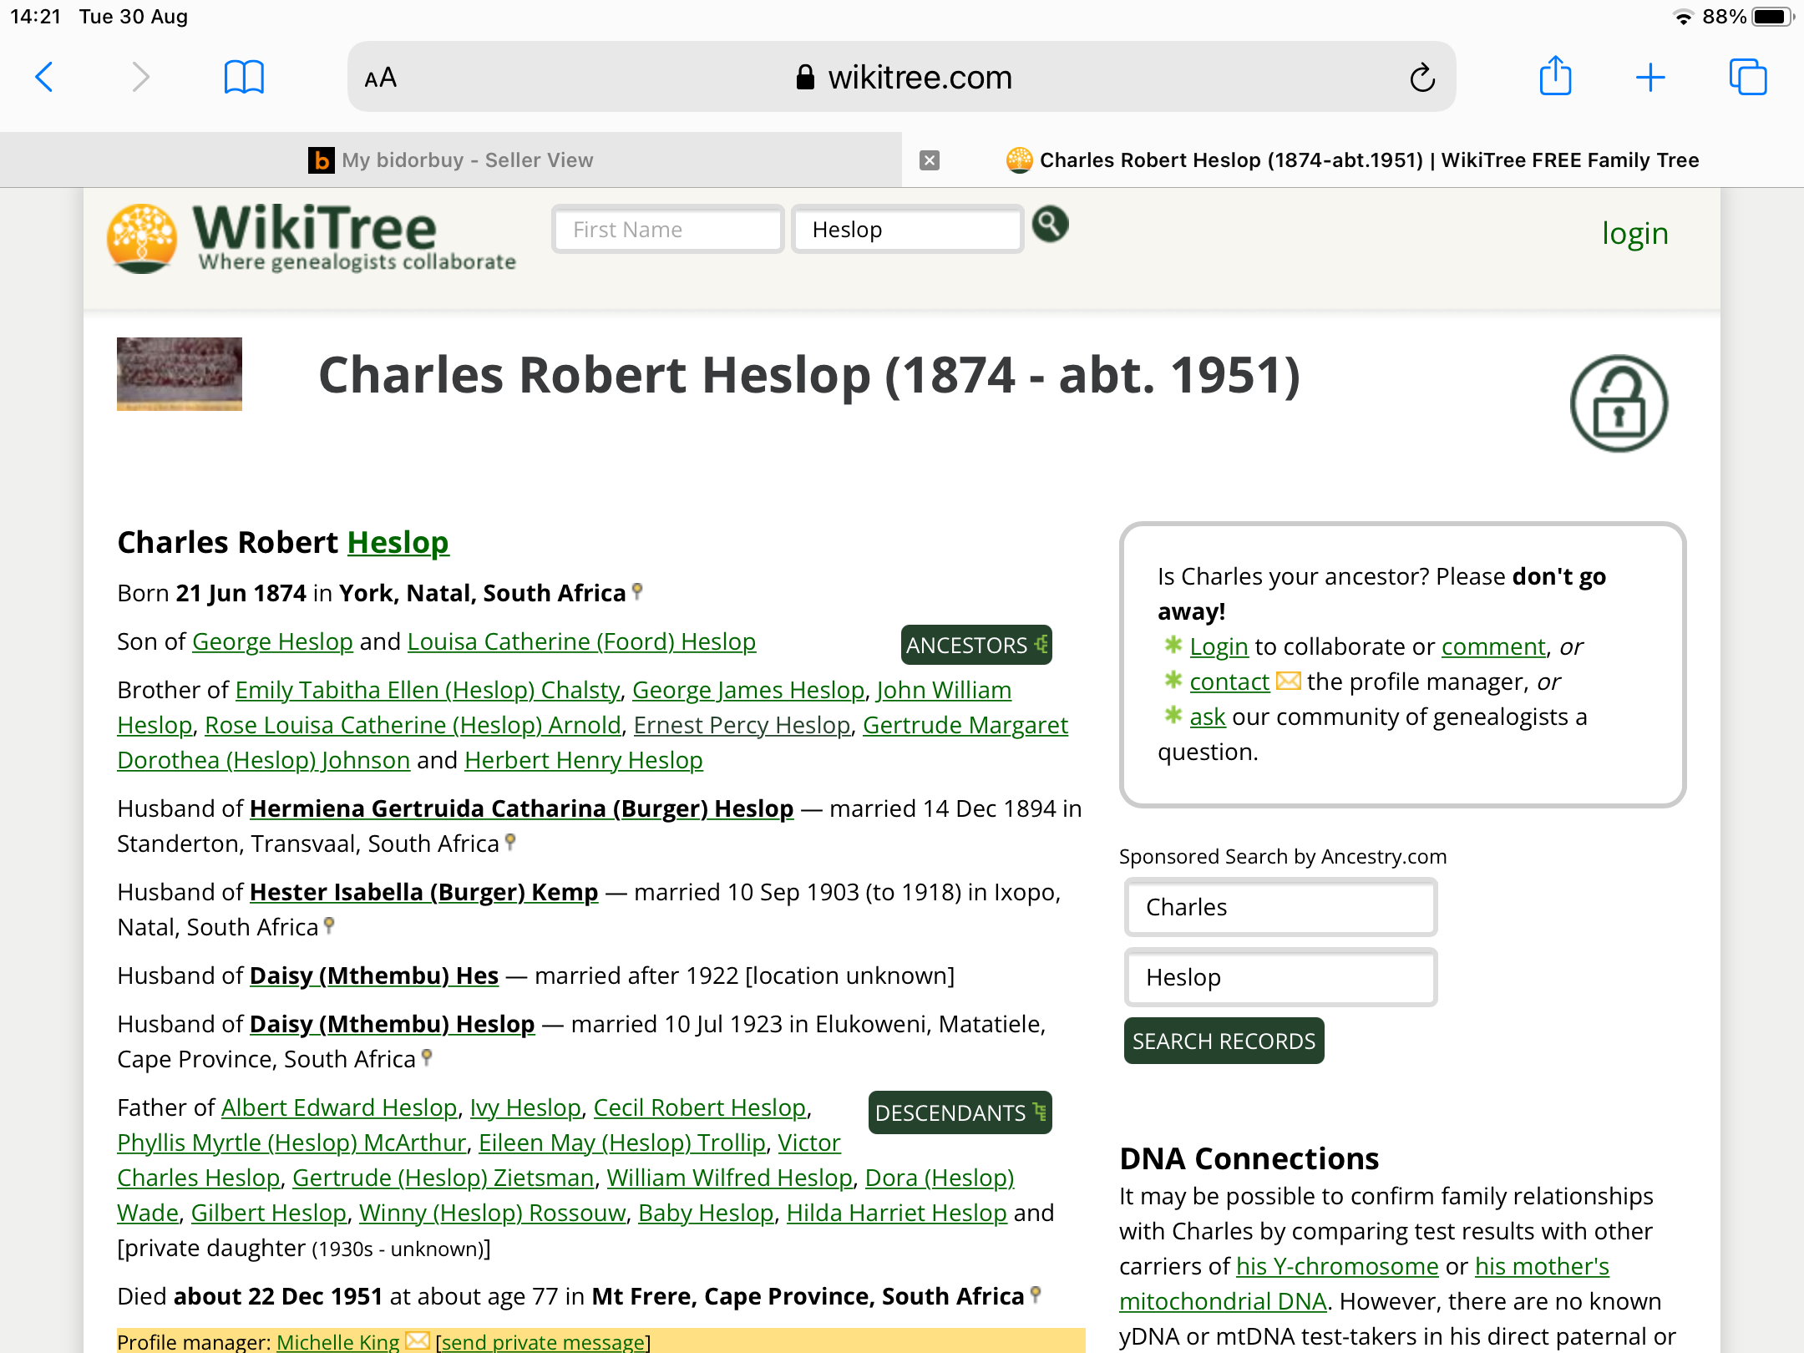This screenshot has width=1804, height=1353.
Task: Expand the DESCENDANTS tree button
Action: click(960, 1112)
